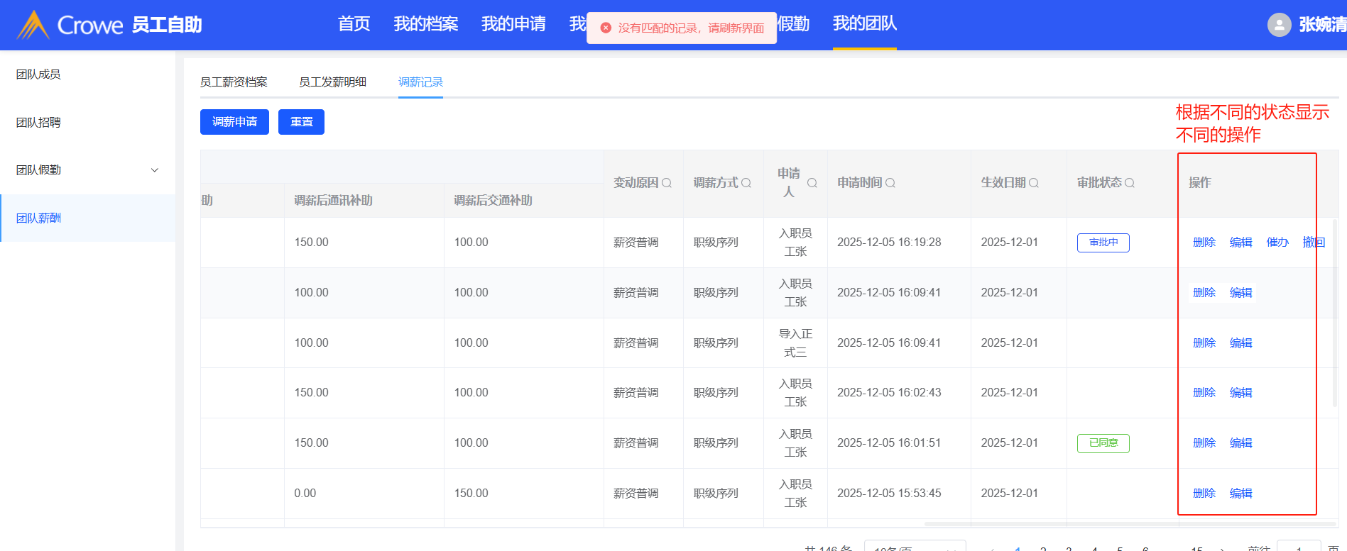
Task: Filter by 审批状态 using its search icon
Action: [1130, 183]
